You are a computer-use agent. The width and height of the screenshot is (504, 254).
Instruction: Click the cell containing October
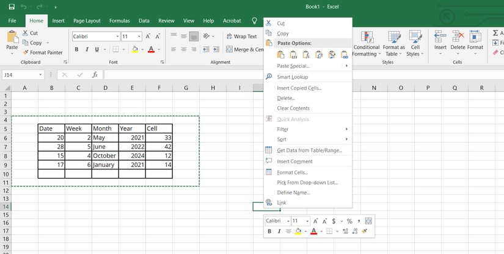[104, 156]
